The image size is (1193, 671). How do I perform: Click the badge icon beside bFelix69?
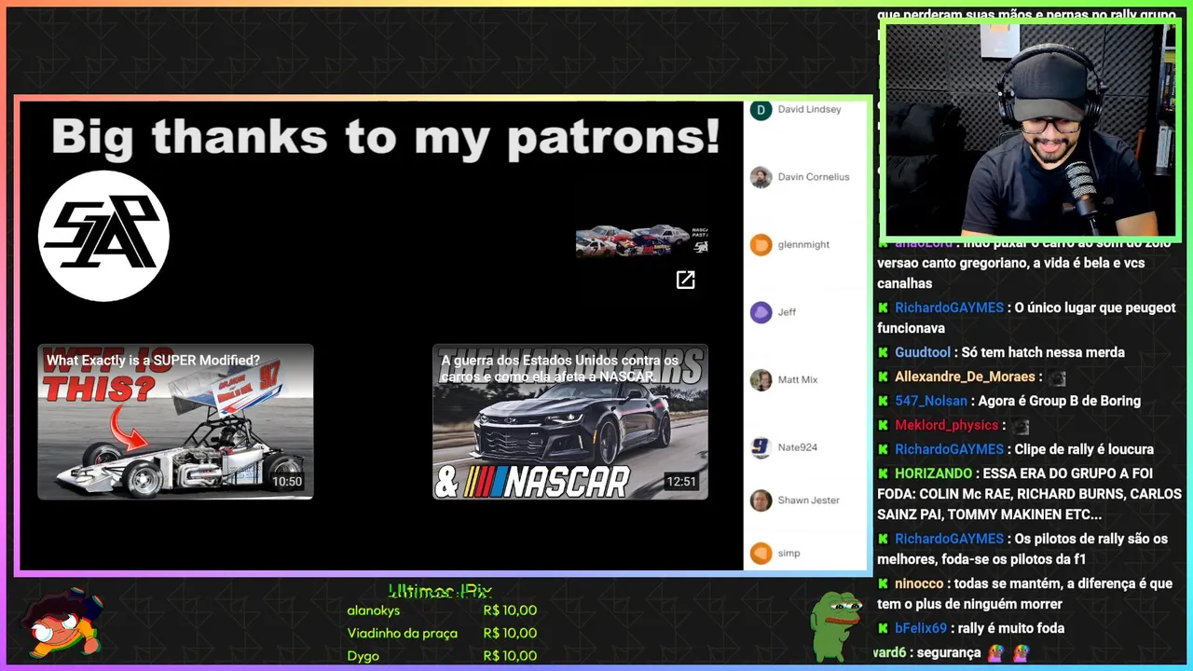point(883,628)
